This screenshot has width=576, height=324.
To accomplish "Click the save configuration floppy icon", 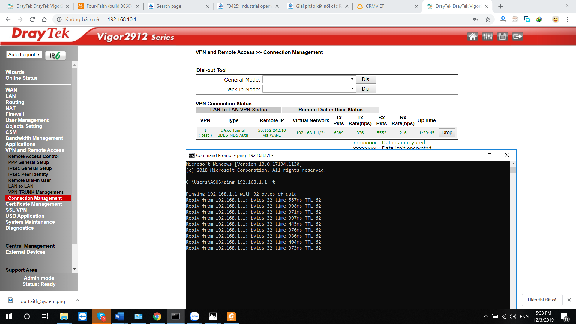I will click(x=502, y=37).
